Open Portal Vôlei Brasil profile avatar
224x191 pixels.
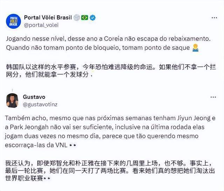13,21
